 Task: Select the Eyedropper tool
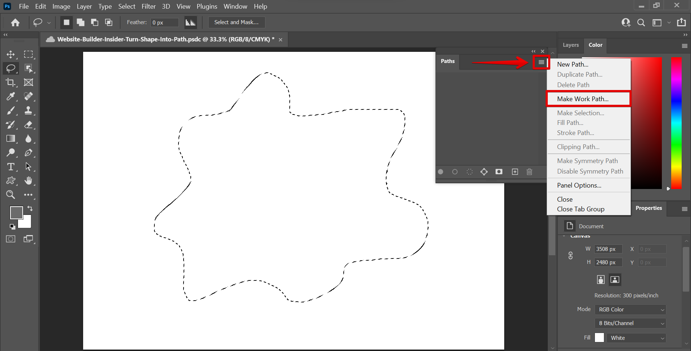pos(10,96)
